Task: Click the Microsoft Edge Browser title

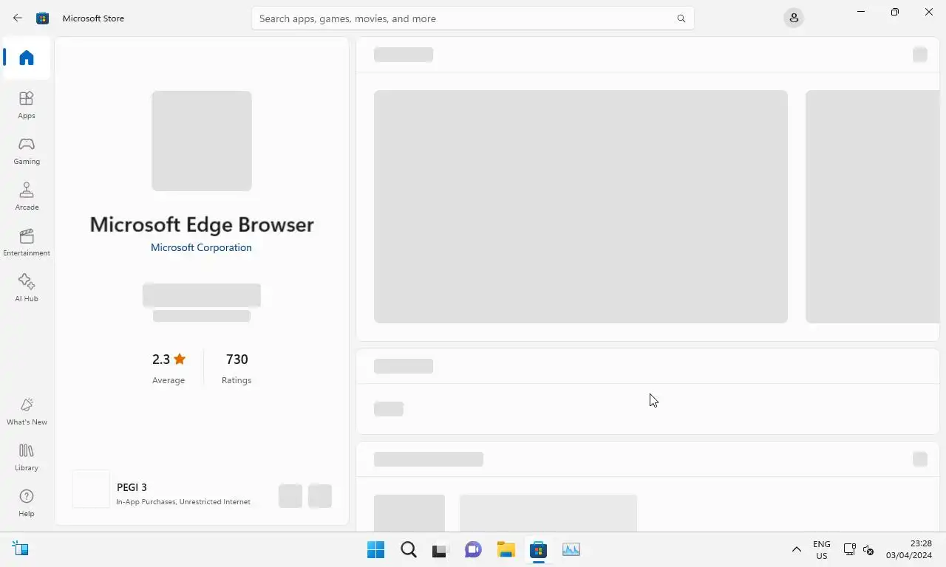Action: coord(202,224)
